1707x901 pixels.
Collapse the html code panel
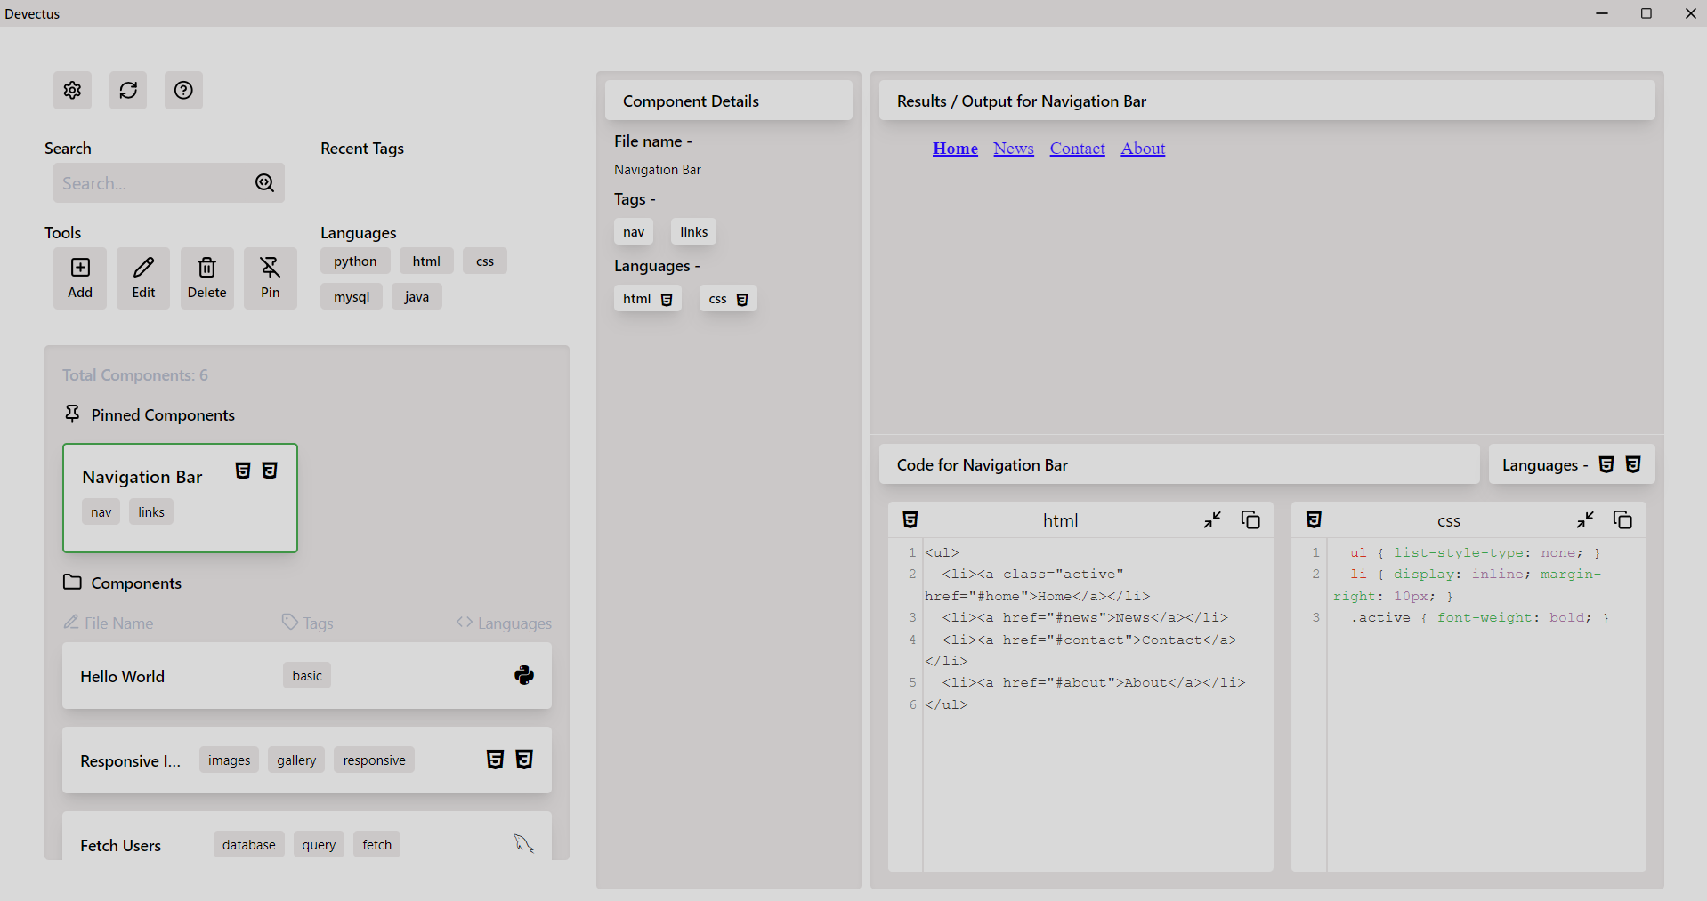click(x=1212, y=519)
